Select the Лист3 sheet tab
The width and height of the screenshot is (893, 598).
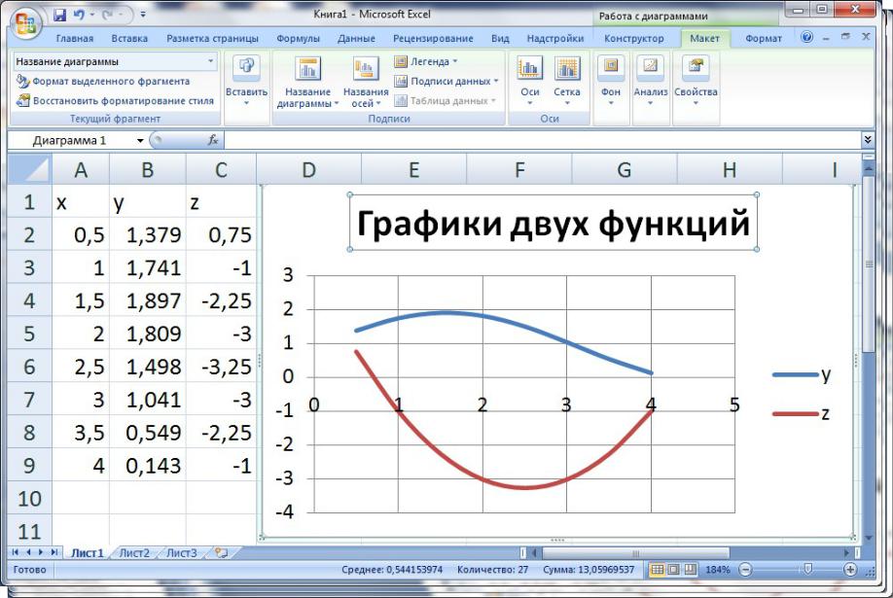click(181, 553)
